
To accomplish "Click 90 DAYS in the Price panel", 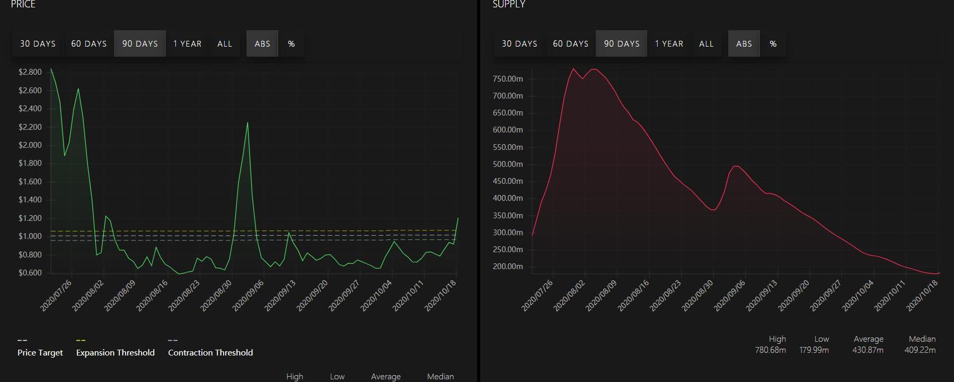I will point(140,44).
